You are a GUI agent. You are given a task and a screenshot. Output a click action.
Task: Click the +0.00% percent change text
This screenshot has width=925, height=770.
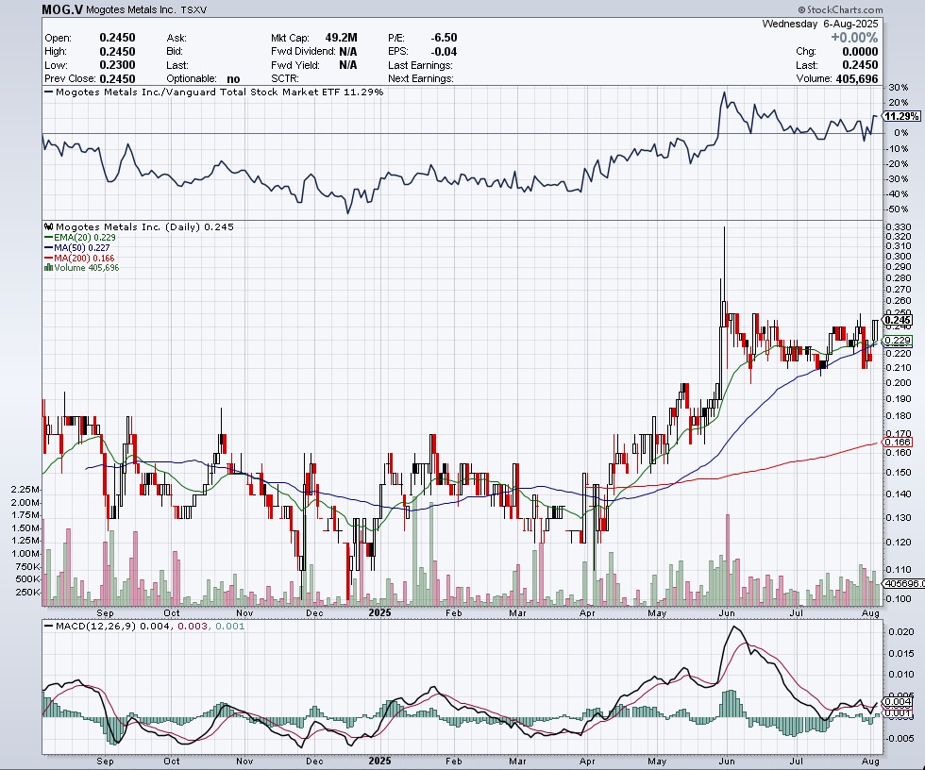click(x=854, y=38)
